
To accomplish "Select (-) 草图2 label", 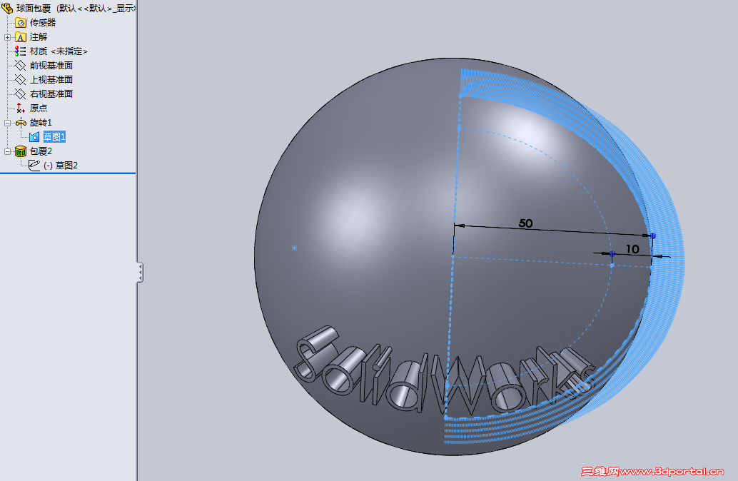I will [x=61, y=165].
